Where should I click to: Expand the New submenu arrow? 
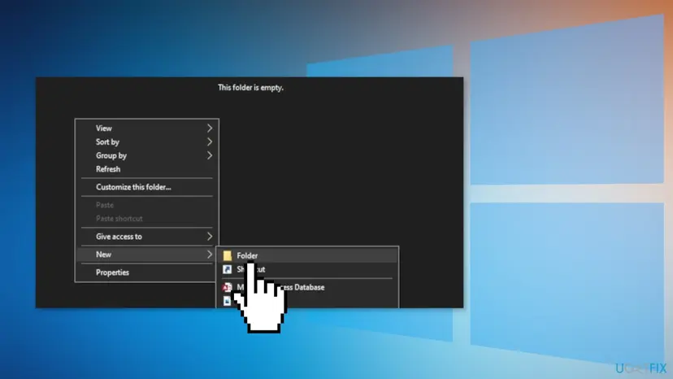(210, 255)
